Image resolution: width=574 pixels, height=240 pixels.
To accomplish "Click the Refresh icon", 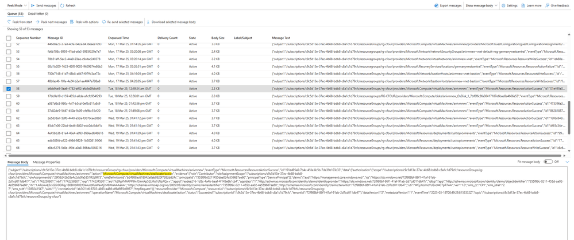I will click(x=62, y=6).
